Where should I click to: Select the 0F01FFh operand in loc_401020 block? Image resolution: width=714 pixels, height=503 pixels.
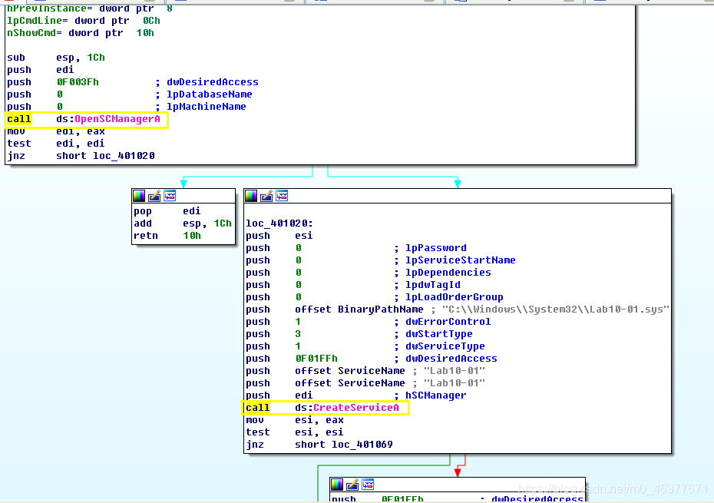click(x=316, y=359)
